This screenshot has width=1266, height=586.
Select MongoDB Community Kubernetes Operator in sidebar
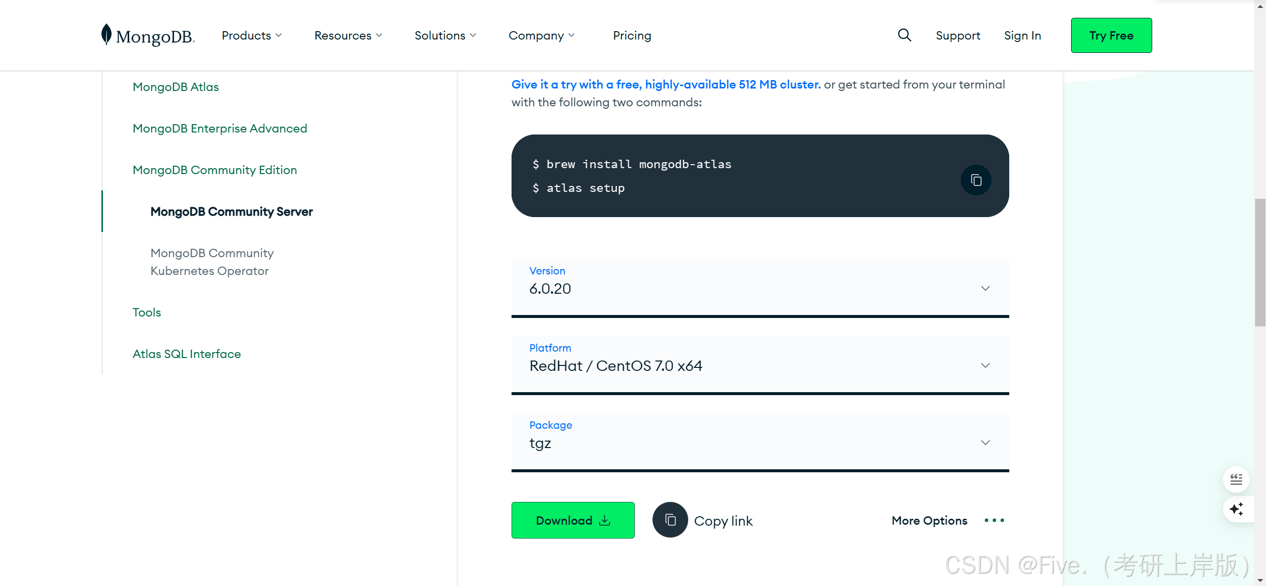point(212,262)
